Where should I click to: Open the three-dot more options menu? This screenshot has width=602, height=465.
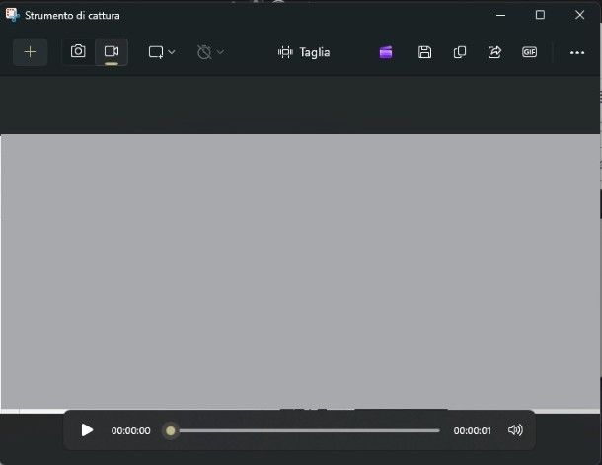pos(577,53)
